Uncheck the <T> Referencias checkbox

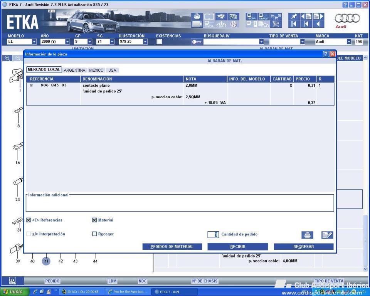(x=29, y=220)
